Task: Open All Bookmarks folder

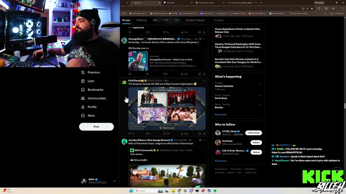Action: pos(337,13)
